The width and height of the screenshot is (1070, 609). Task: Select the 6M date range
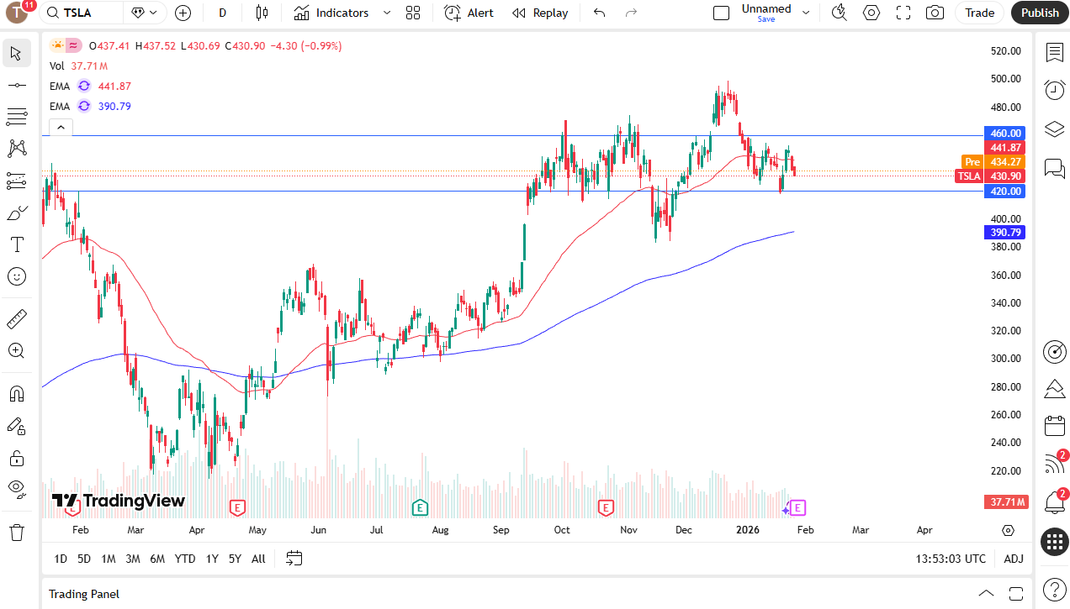coord(157,559)
